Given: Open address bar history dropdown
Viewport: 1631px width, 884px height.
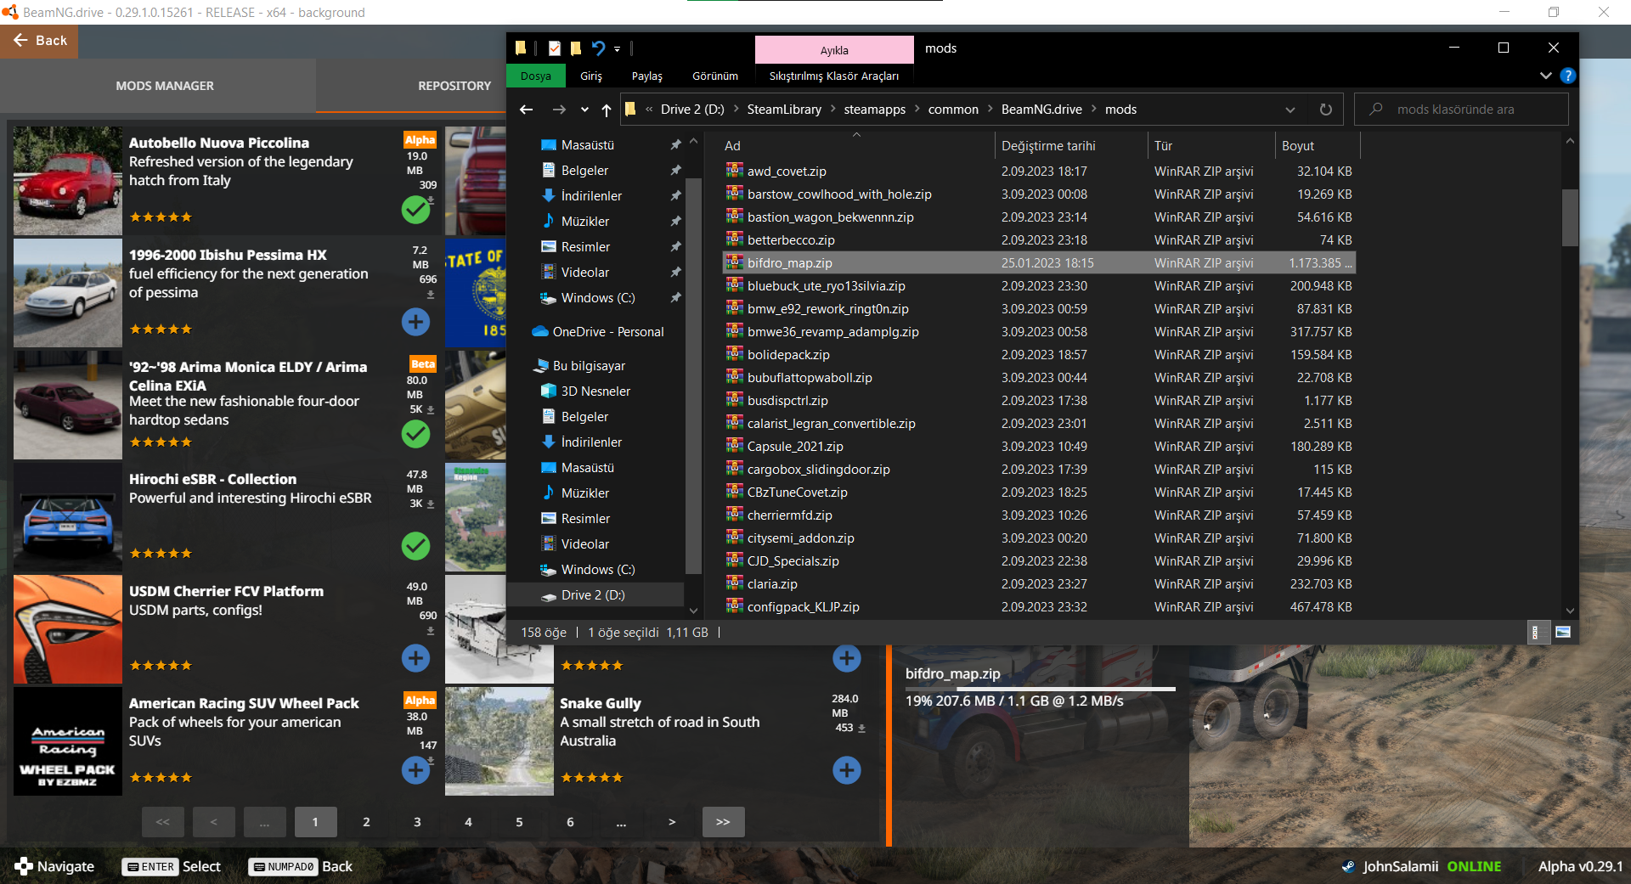Looking at the screenshot, I should point(1290,110).
